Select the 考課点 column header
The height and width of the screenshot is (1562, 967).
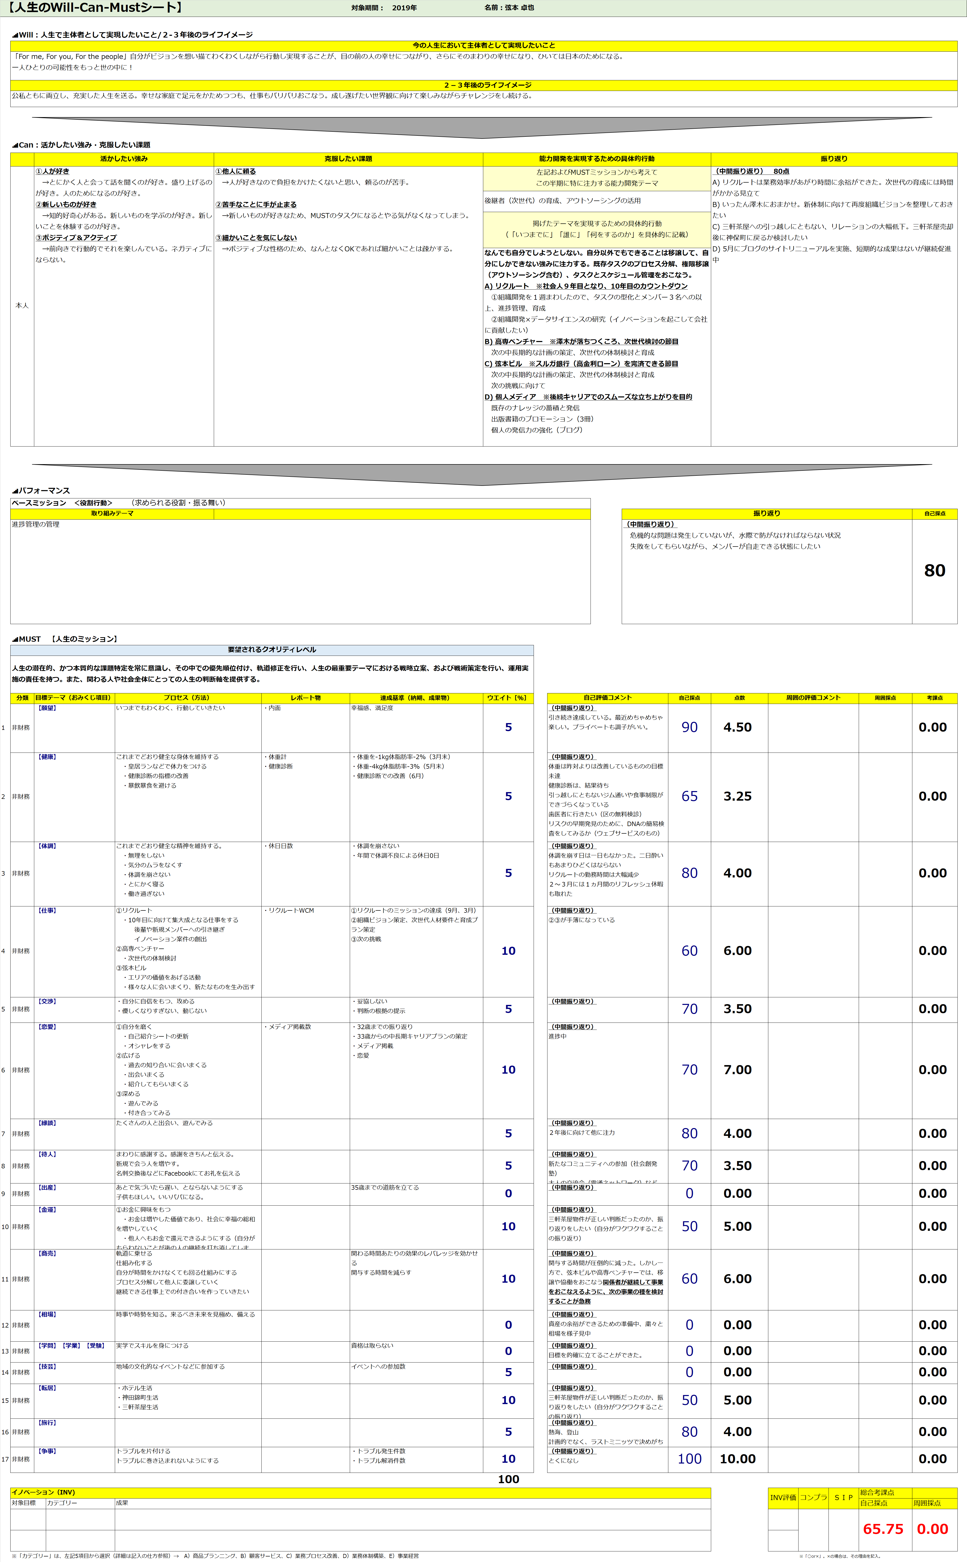coord(934,698)
